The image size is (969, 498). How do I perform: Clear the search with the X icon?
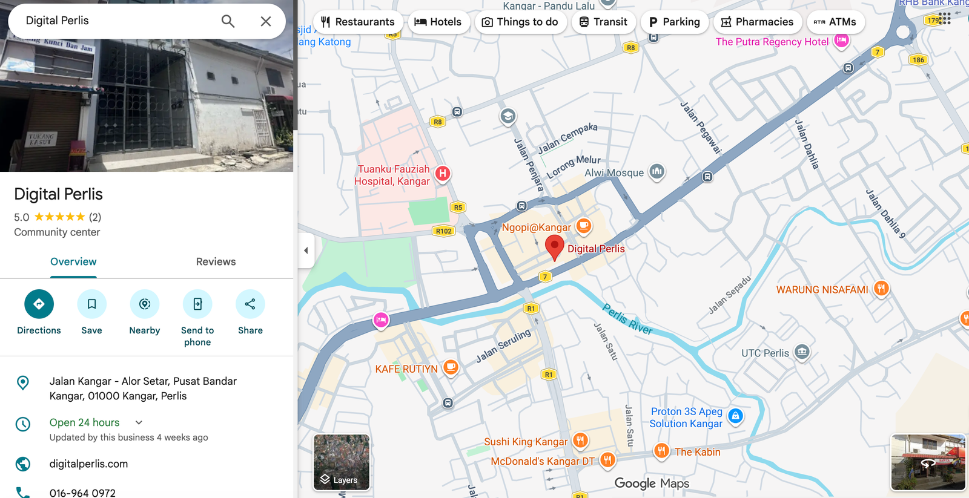coord(265,21)
